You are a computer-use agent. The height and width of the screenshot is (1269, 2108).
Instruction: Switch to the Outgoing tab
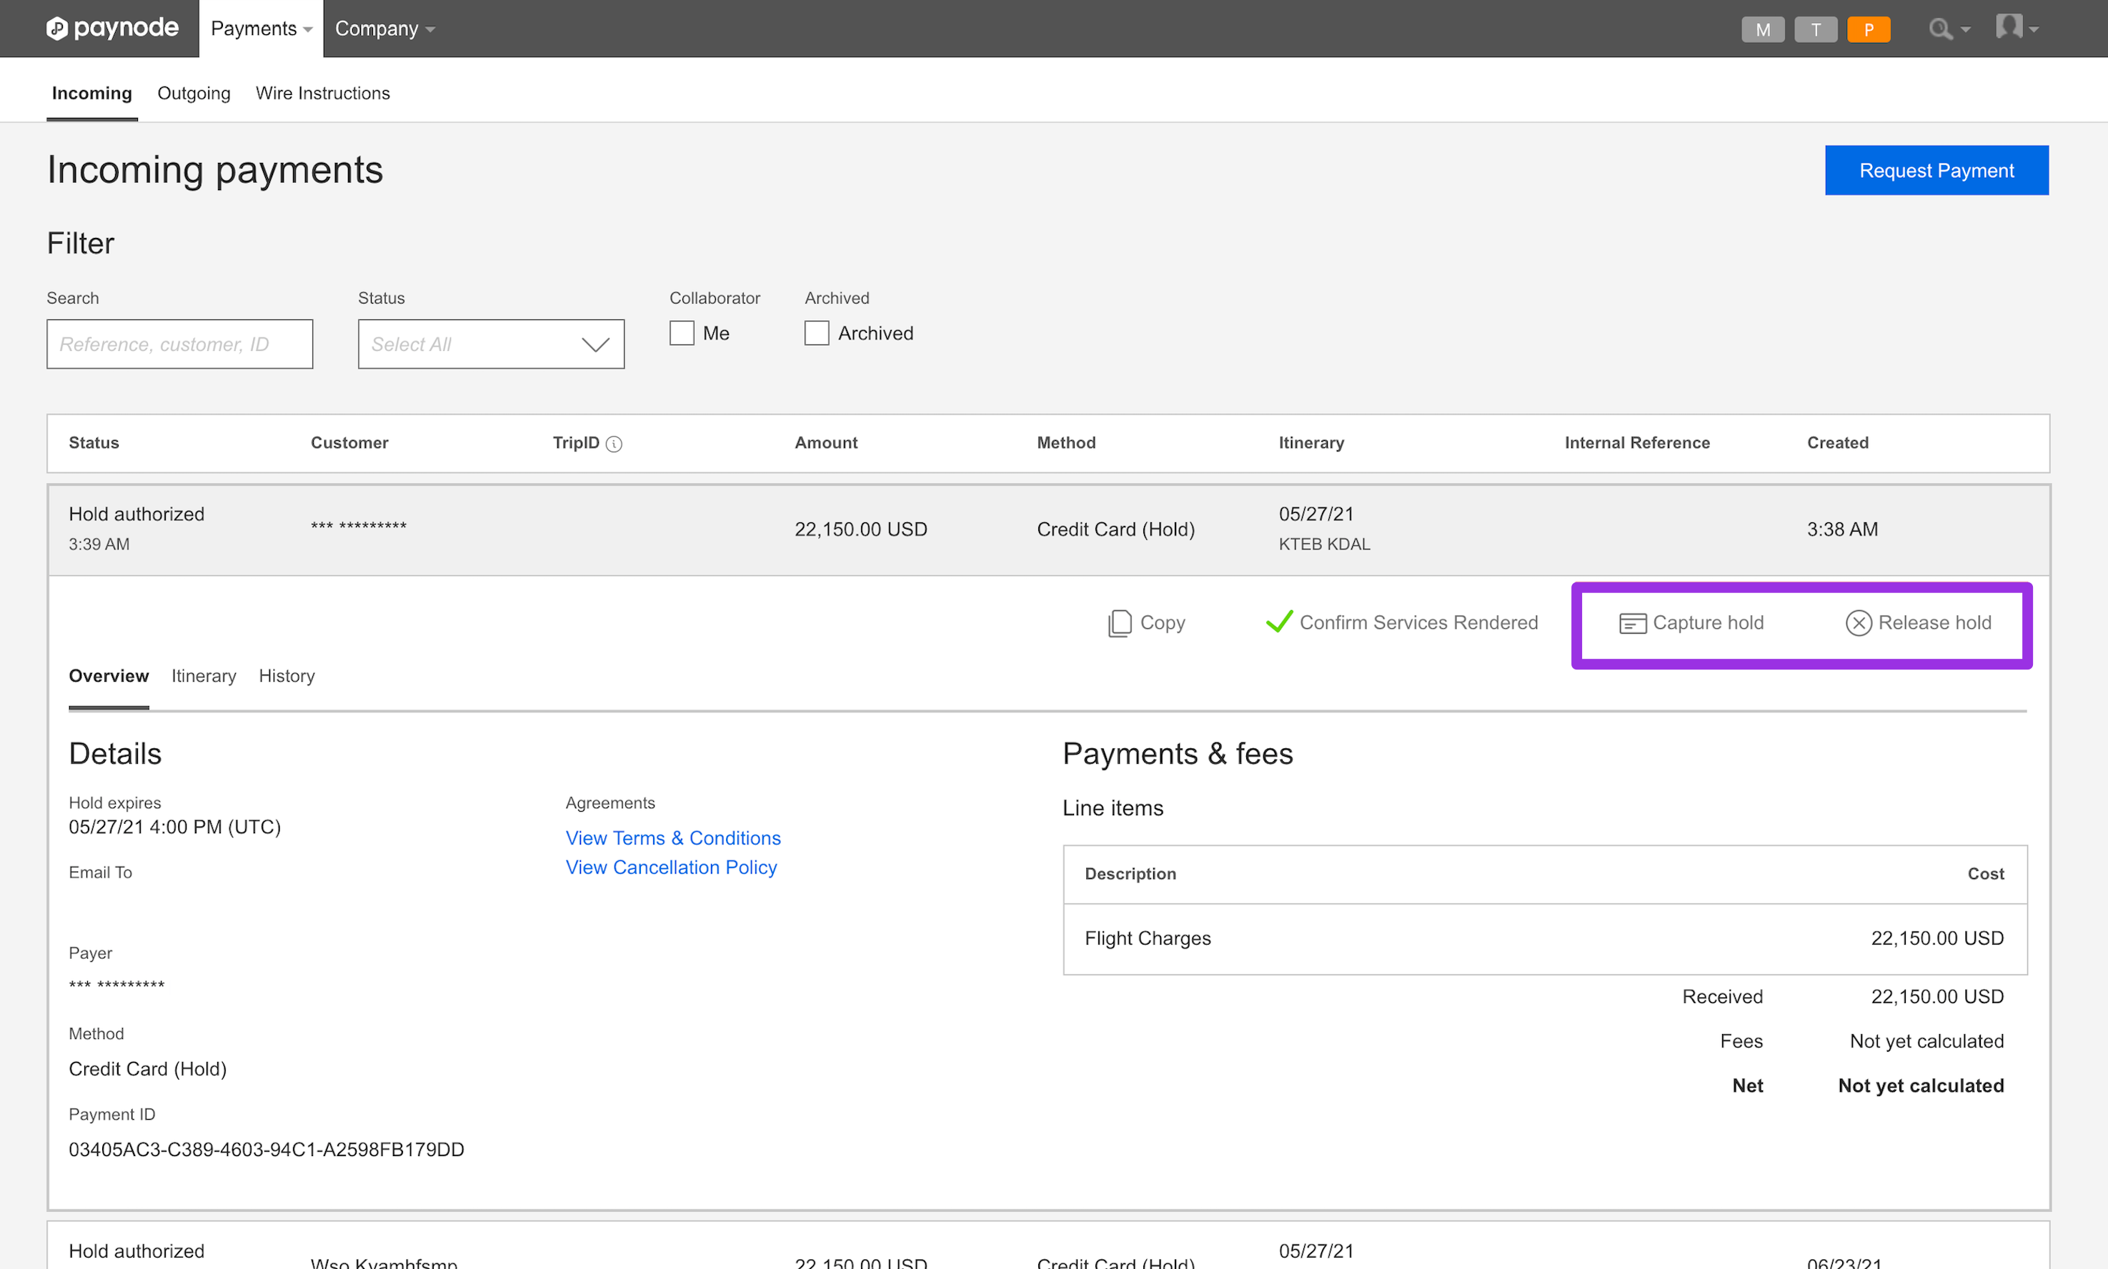(193, 93)
